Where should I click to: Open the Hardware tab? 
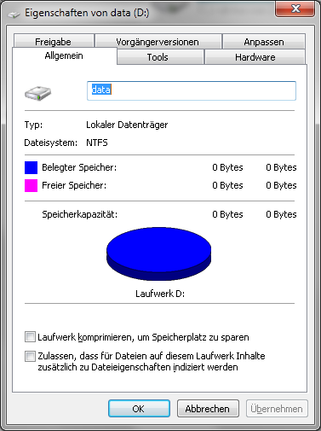255,57
